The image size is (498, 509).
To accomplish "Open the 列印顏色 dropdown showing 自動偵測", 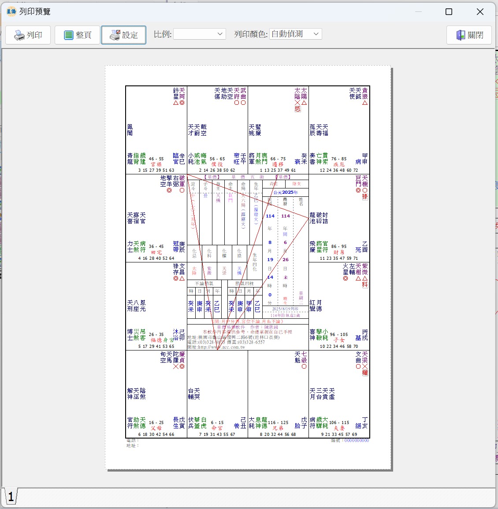I will click(295, 34).
